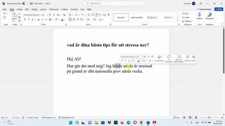Click the vertical document scrollbar
This screenshot has height=126, width=225.
point(224,51)
